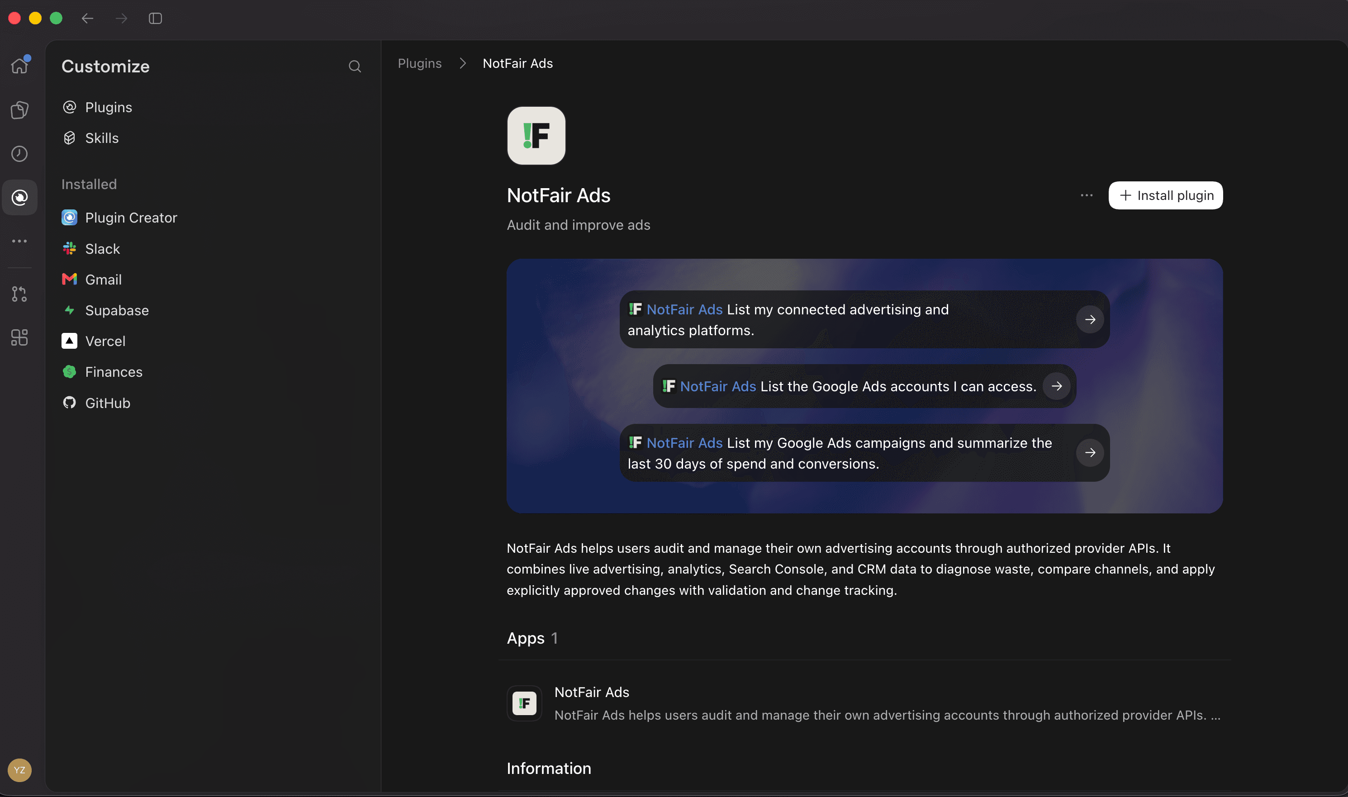The image size is (1348, 797).
Task: Click the stacked documents icon in rail
Action: [19, 109]
